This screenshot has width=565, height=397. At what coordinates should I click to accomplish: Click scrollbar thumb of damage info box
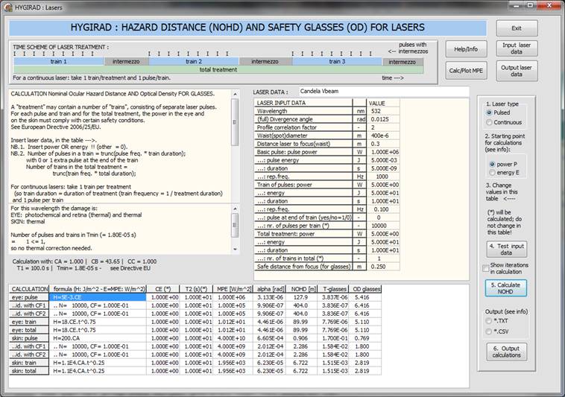[236, 225]
